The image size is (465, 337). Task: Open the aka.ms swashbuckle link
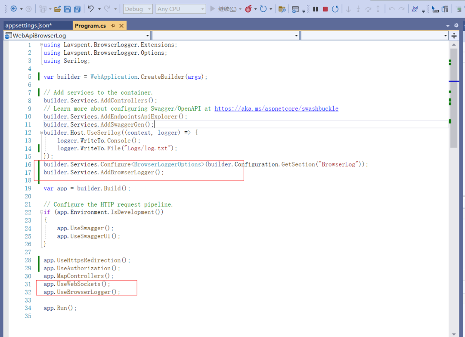[x=276, y=108]
